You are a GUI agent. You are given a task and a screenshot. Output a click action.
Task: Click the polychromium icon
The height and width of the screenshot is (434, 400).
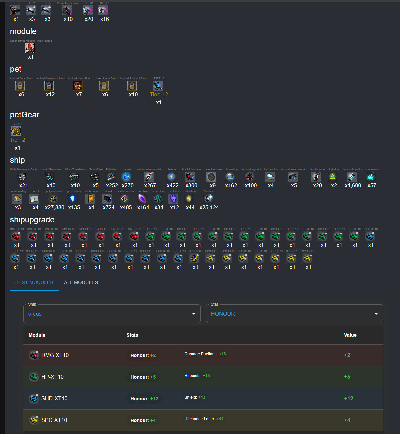pyautogui.click(x=53, y=199)
